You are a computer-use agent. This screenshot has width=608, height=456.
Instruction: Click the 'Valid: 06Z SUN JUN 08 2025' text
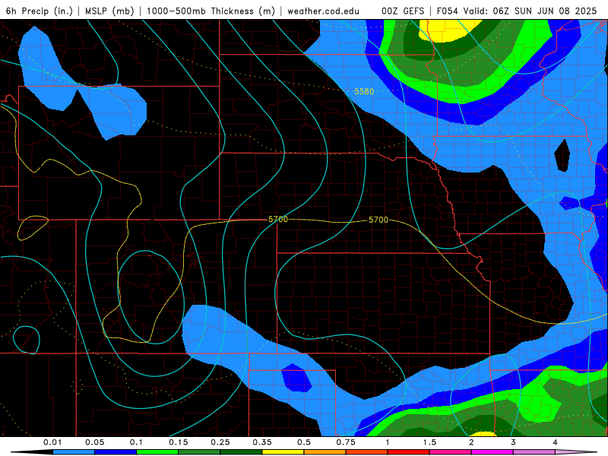click(x=530, y=11)
